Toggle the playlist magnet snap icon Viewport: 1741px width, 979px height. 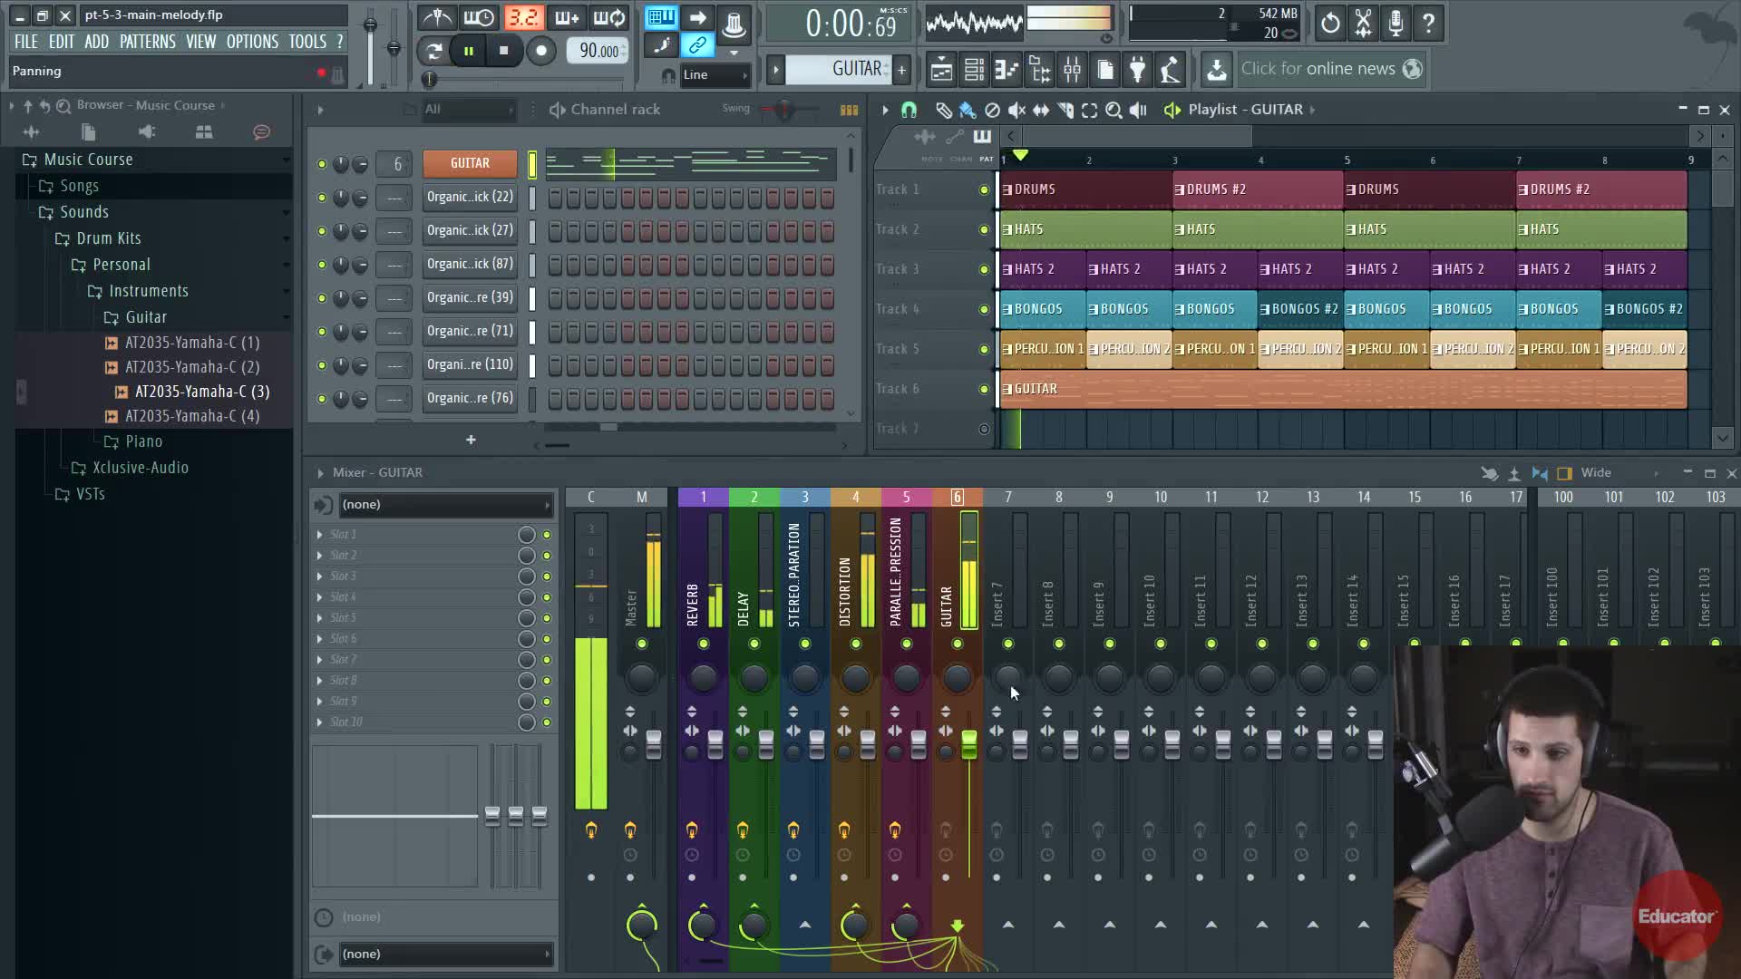(x=909, y=110)
